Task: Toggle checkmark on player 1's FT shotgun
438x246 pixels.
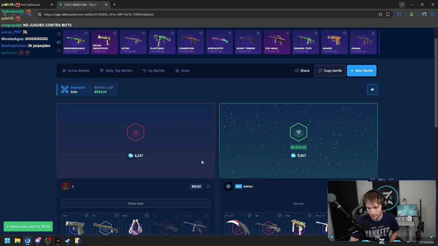Action: [117, 216]
